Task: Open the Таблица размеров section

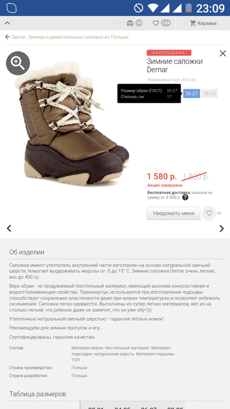Action: pos(38,394)
